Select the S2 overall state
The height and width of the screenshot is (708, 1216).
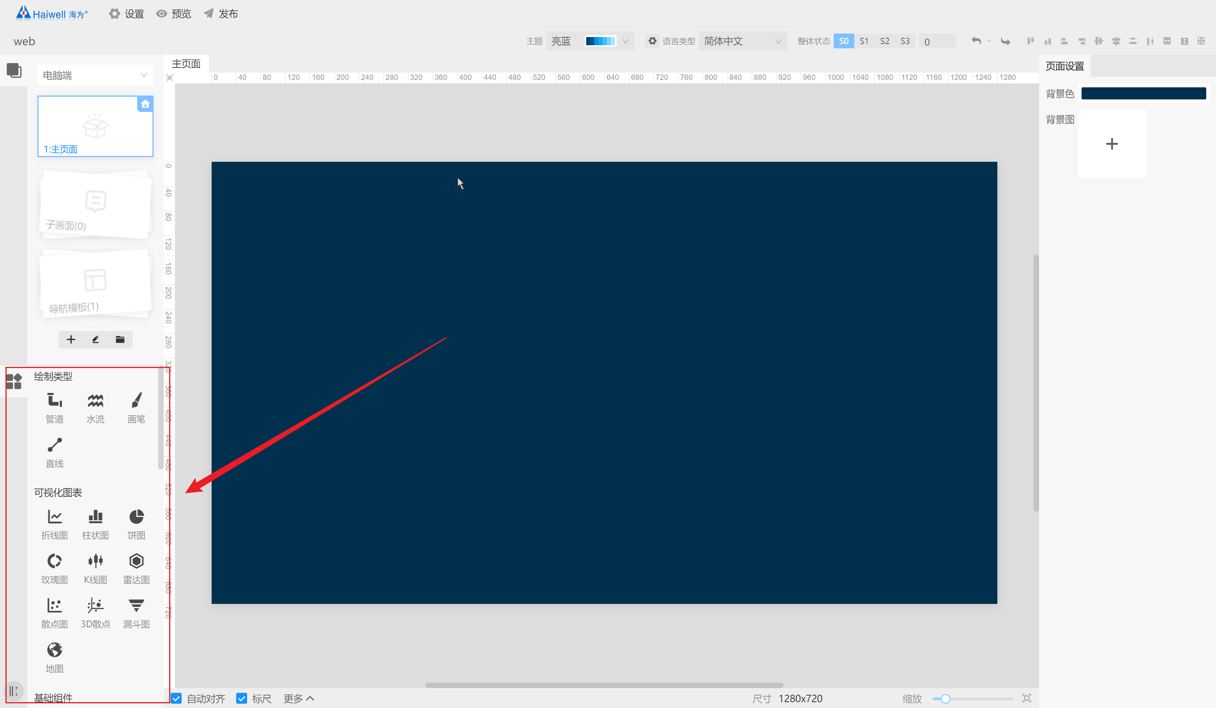pos(884,41)
